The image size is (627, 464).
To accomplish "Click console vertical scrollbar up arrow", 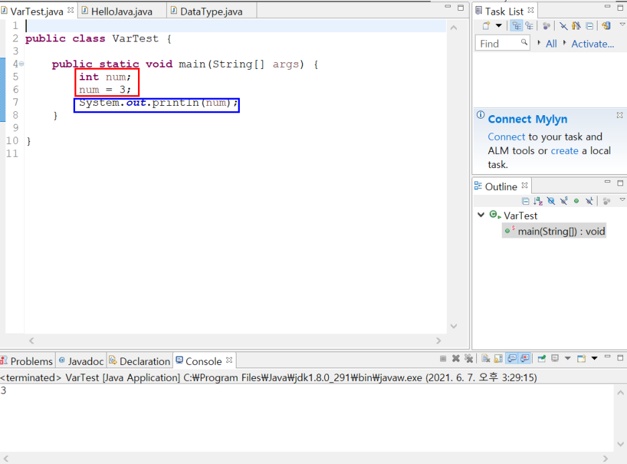I will [620, 392].
